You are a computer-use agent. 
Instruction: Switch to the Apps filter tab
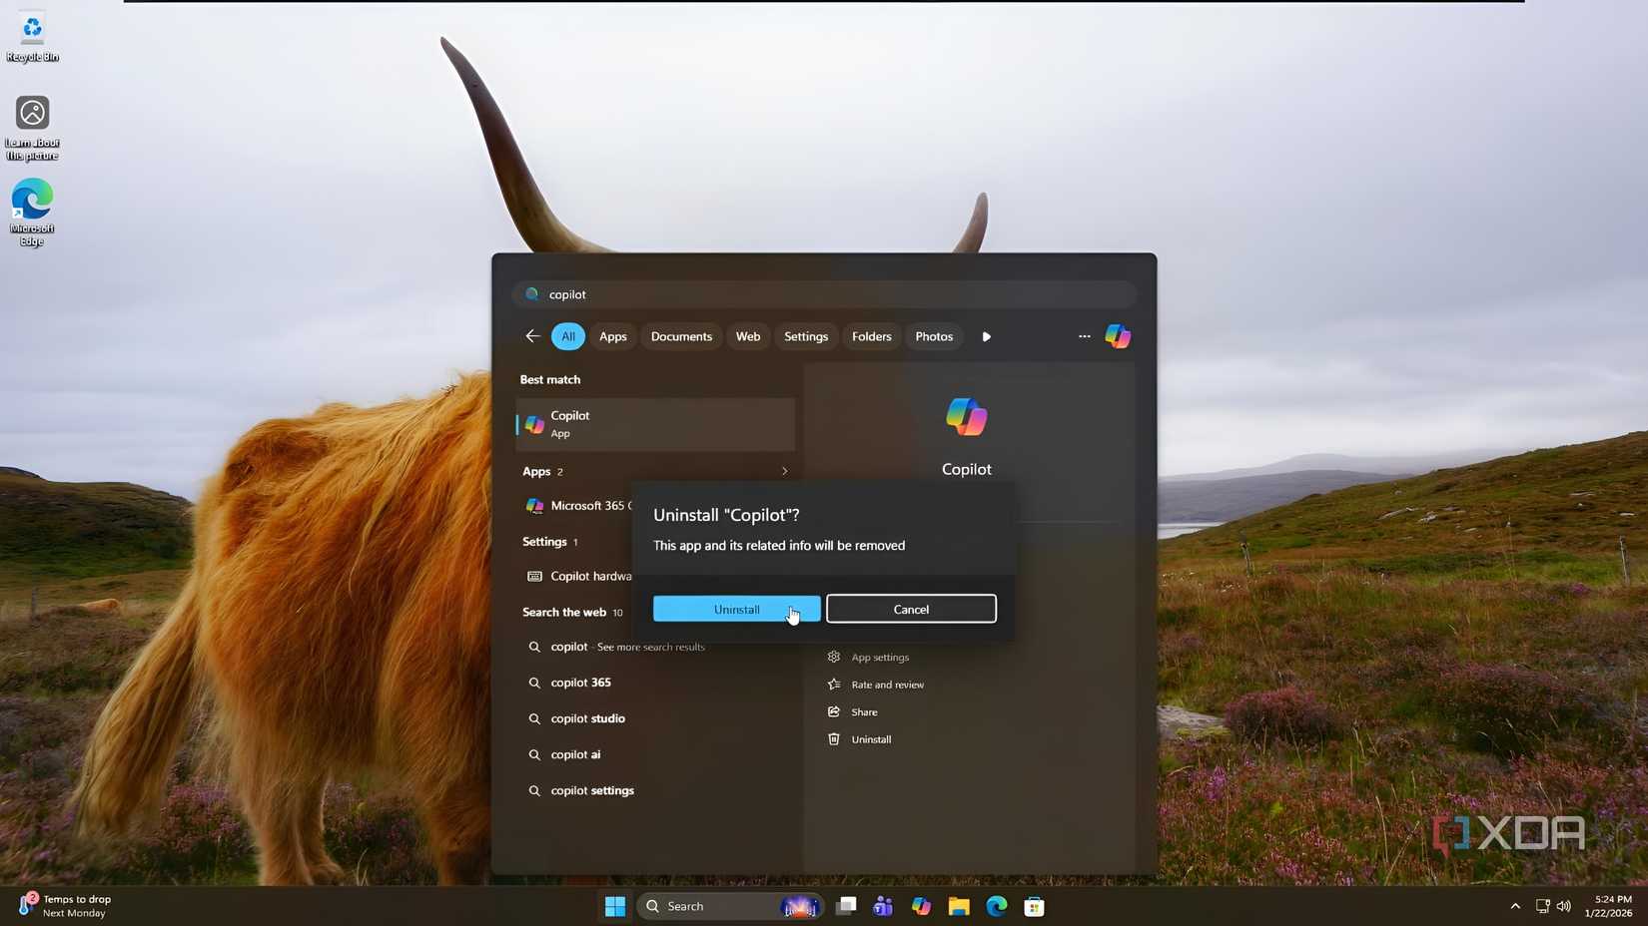612,336
